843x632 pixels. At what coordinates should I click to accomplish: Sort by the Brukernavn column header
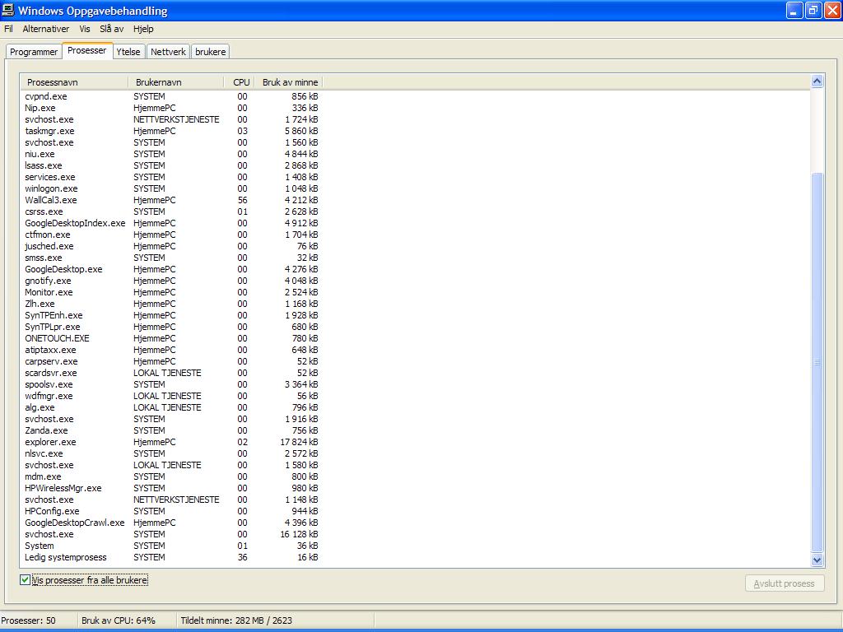176,82
